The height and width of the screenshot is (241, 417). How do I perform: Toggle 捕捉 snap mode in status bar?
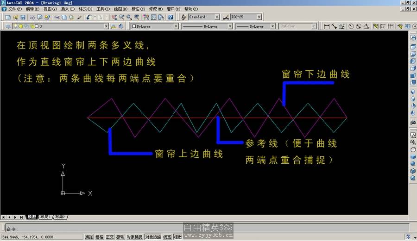89,237
